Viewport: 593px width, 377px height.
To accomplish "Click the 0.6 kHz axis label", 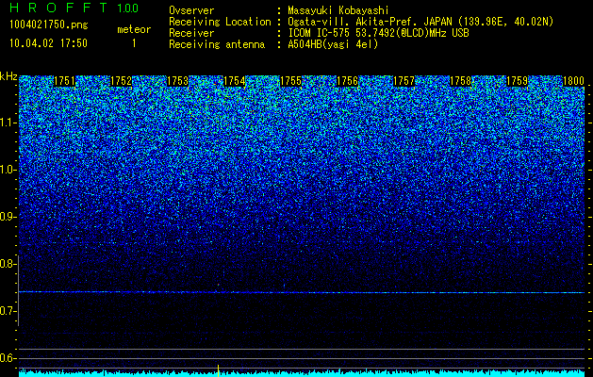I will click(x=8, y=358).
